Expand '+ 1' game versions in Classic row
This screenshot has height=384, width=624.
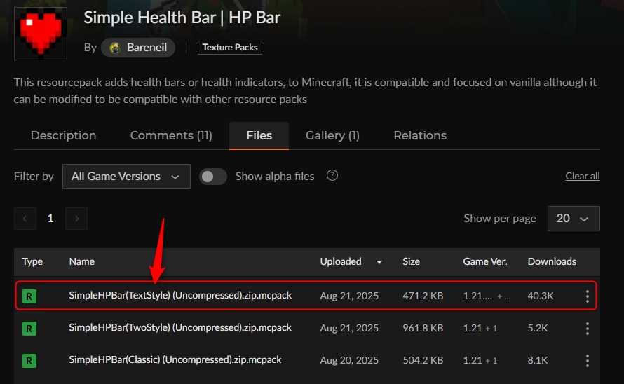tap(491, 361)
